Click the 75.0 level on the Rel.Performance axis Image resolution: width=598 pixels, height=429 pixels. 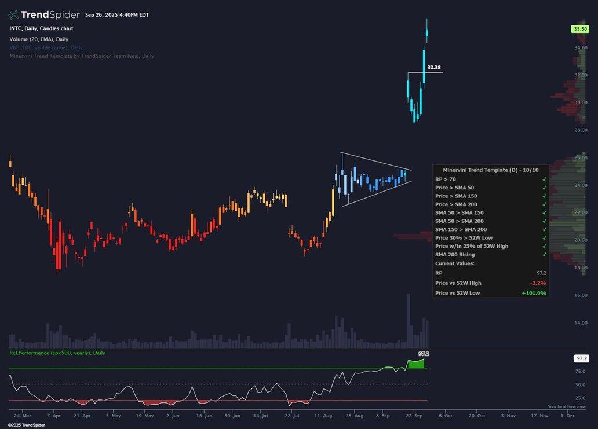tap(580, 372)
